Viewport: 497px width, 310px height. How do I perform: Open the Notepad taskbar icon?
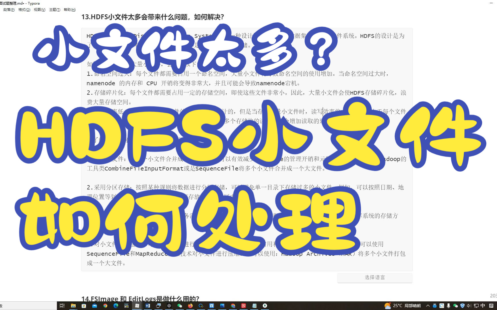254,306
